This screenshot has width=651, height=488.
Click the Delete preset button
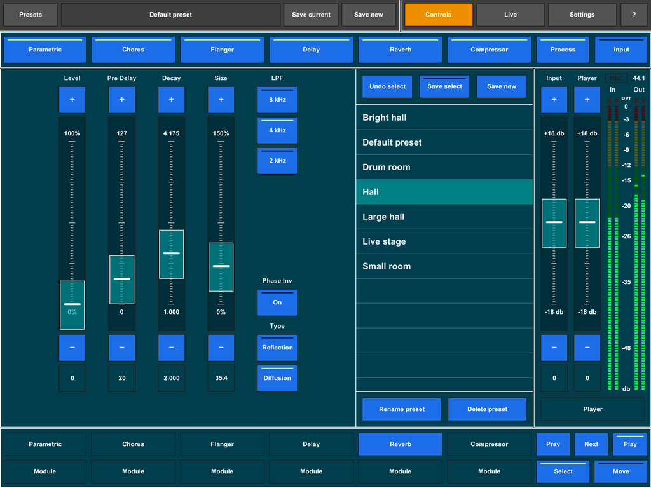click(x=487, y=409)
